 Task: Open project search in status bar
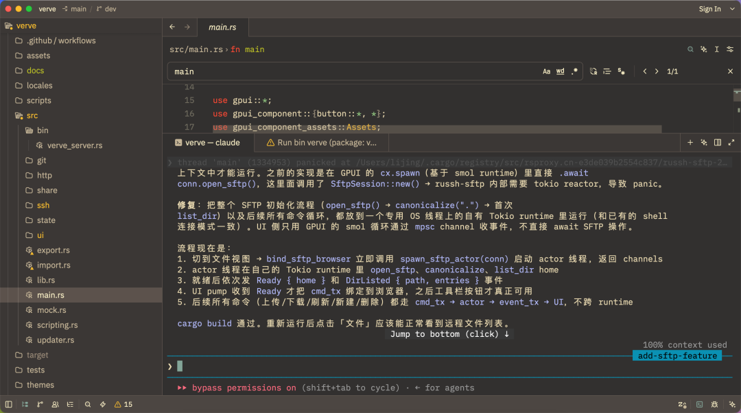tap(87, 405)
